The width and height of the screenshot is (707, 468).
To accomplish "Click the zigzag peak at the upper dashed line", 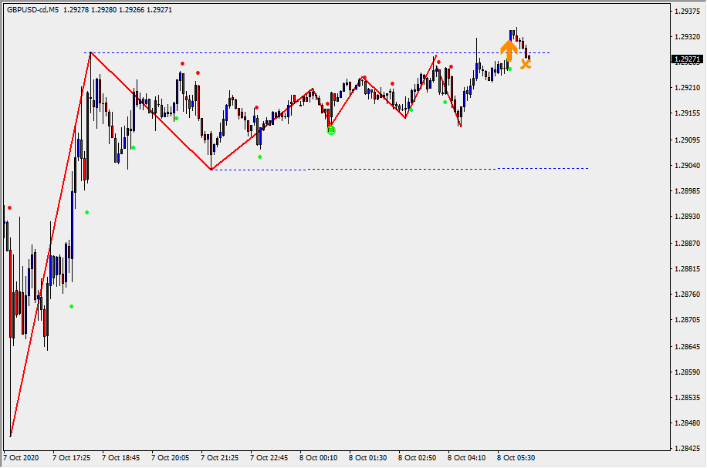I will coord(90,52).
